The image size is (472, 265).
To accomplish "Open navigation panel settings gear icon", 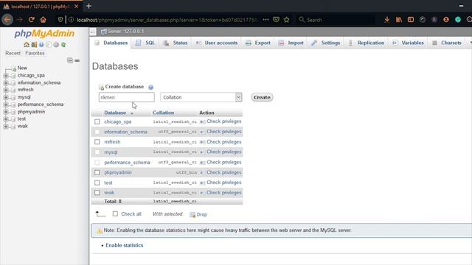I will (x=56, y=45).
